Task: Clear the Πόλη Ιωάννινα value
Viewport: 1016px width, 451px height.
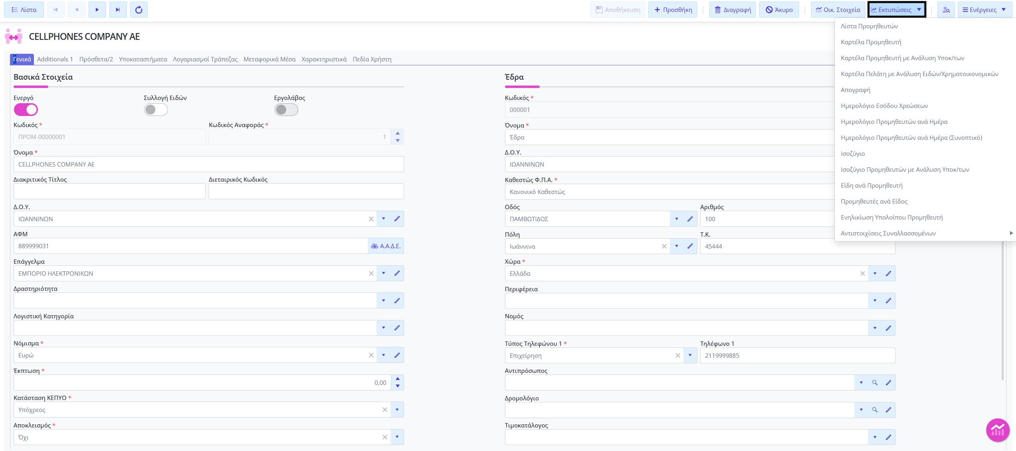Action: pos(664,246)
